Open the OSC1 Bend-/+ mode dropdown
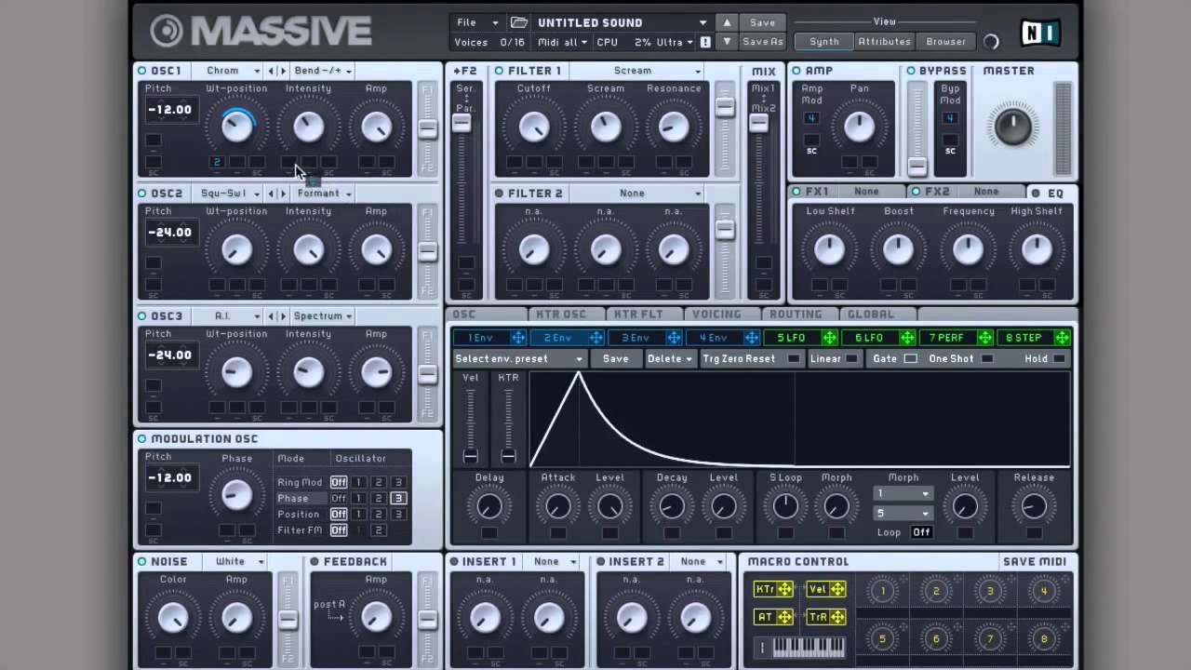This screenshot has height=670, width=1191. (x=322, y=71)
